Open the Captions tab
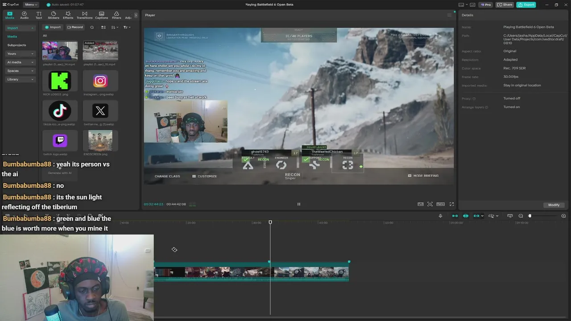This screenshot has width=571, height=321. (x=101, y=15)
